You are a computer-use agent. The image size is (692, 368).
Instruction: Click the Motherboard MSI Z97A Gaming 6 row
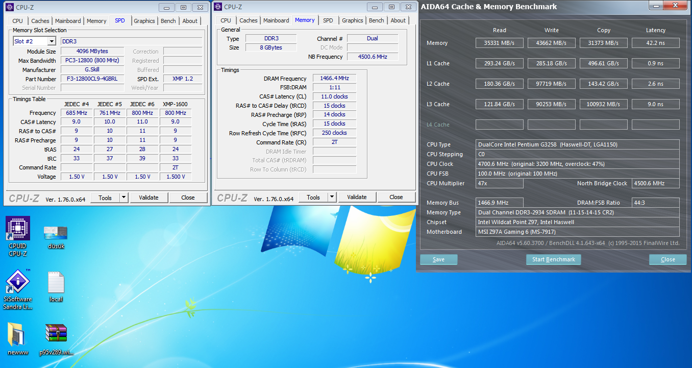[x=578, y=232]
